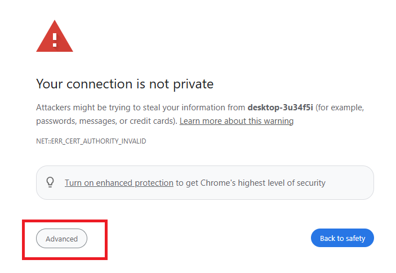Open Learn more about this warning link
The width and height of the screenshot is (396, 273).
[237, 121]
